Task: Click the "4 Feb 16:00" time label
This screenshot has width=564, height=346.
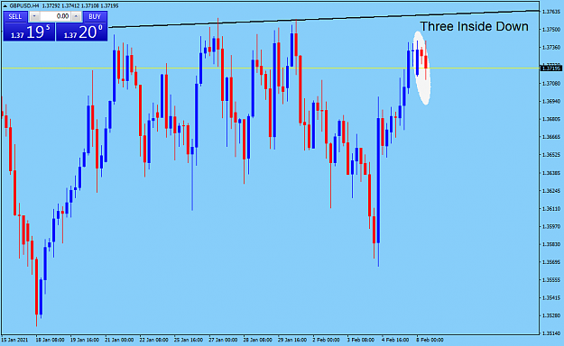Action: point(395,340)
